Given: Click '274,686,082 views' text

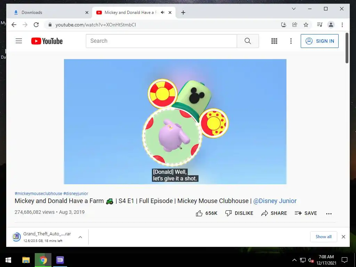Looking at the screenshot, I should pyautogui.click(x=34, y=212).
